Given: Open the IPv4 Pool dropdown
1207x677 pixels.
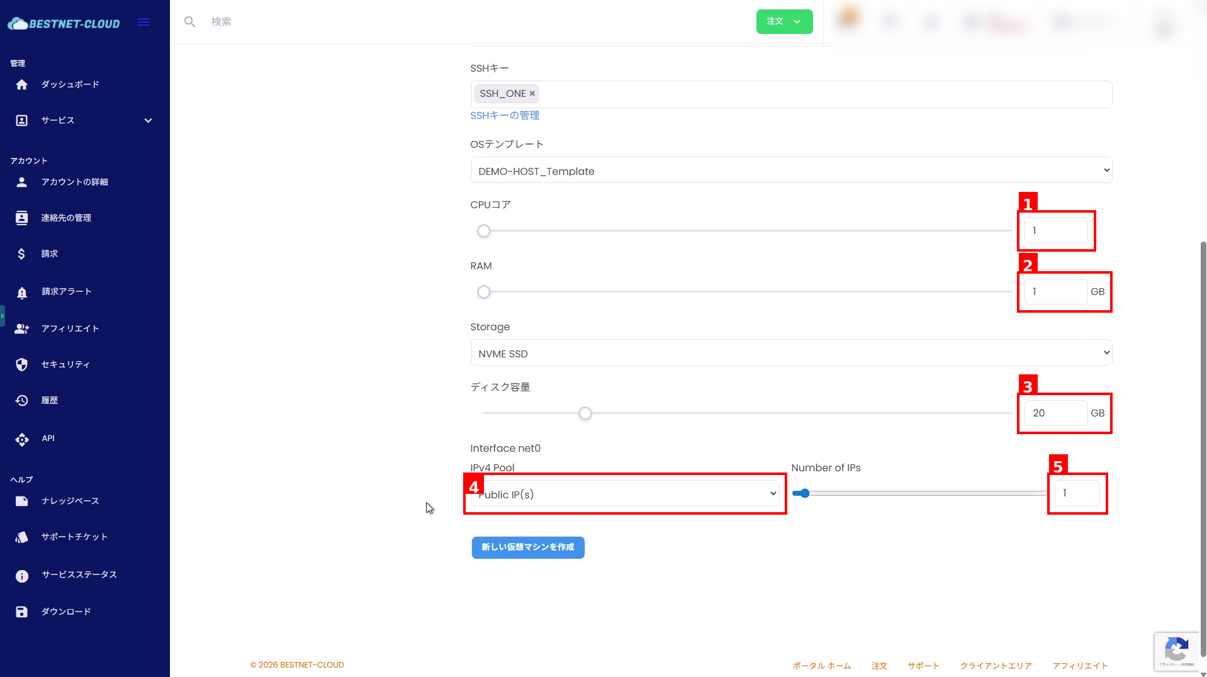Looking at the screenshot, I should [x=624, y=494].
